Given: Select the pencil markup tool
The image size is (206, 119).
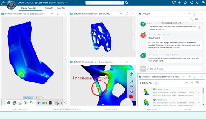Looking at the screenshot, I should click(x=131, y=81).
